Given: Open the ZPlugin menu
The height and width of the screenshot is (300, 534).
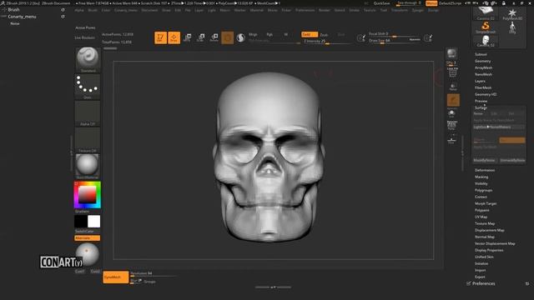Looking at the screenshot, I should click(x=418, y=10).
